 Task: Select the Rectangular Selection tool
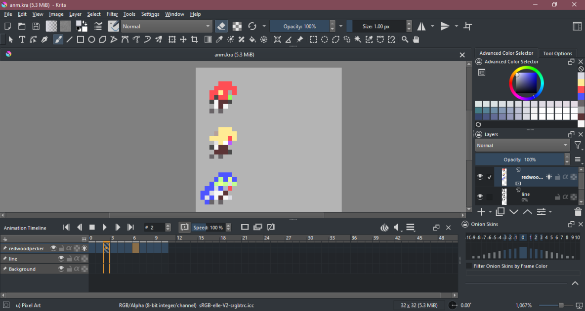(x=313, y=39)
